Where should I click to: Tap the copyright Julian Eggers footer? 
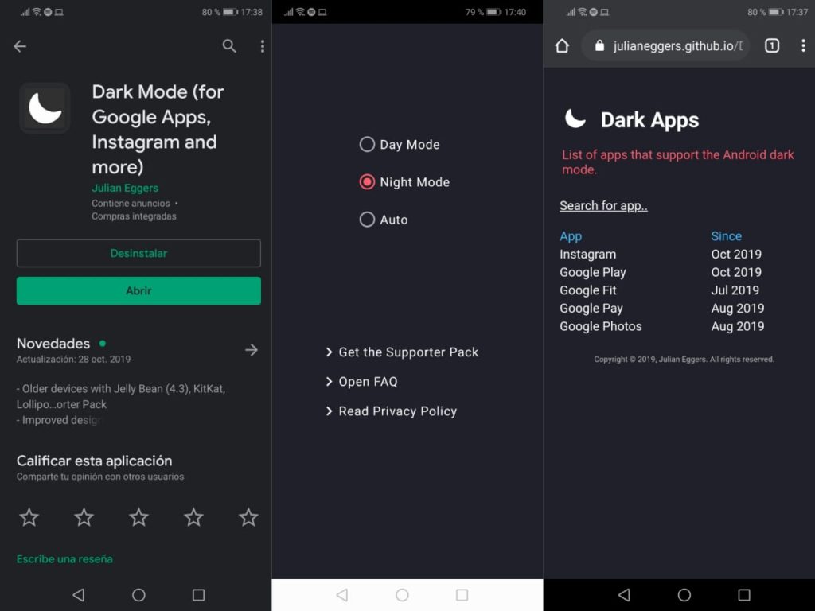(684, 359)
